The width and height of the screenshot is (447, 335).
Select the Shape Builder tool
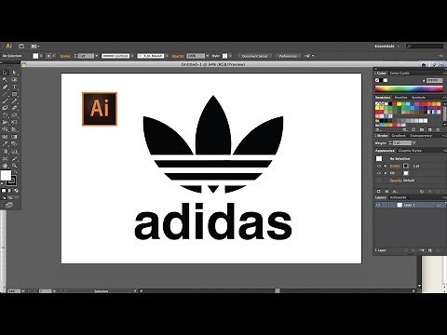(5, 129)
